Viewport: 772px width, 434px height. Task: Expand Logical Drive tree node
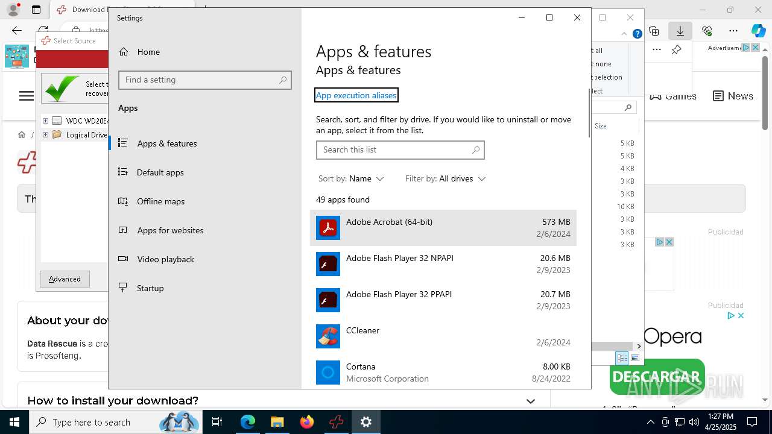pos(45,134)
